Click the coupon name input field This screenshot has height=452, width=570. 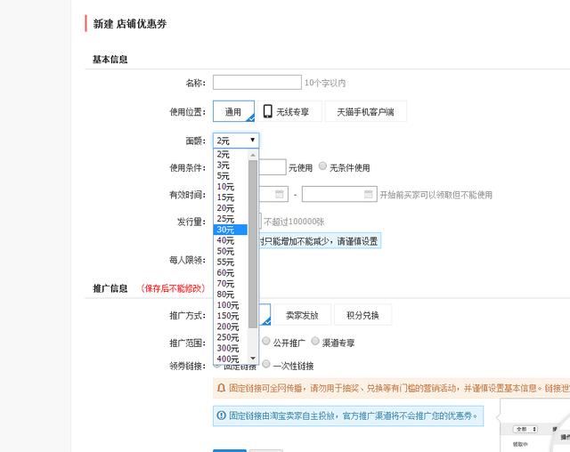point(257,83)
